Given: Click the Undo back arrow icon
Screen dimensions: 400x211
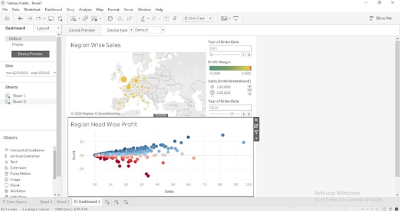Looking at the screenshot, I should point(21,18).
